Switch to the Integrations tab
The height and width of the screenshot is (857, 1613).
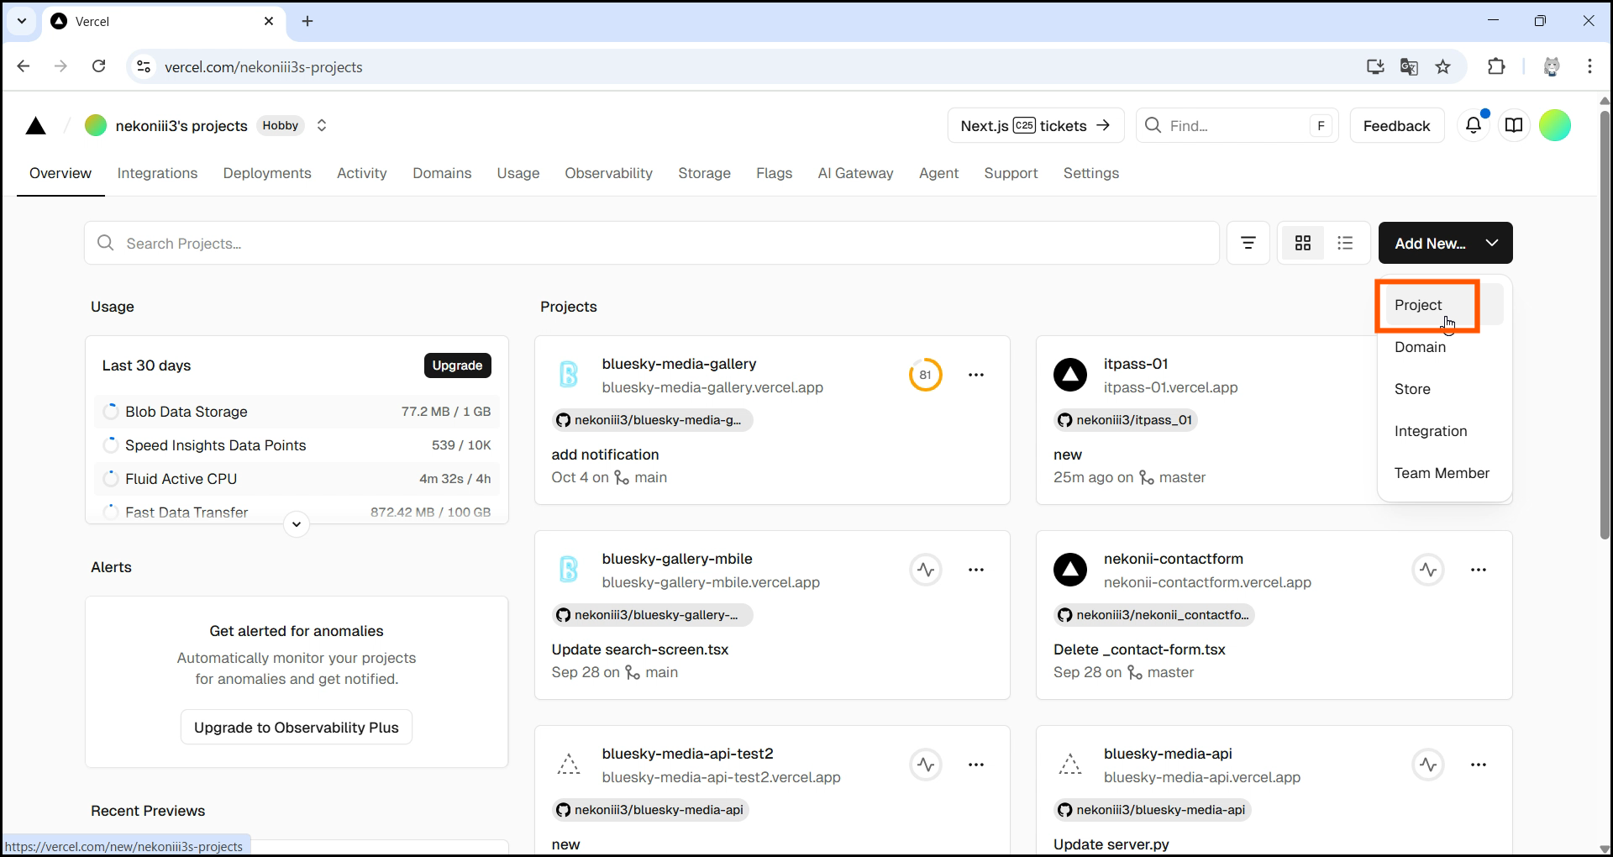pyautogui.click(x=157, y=173)
